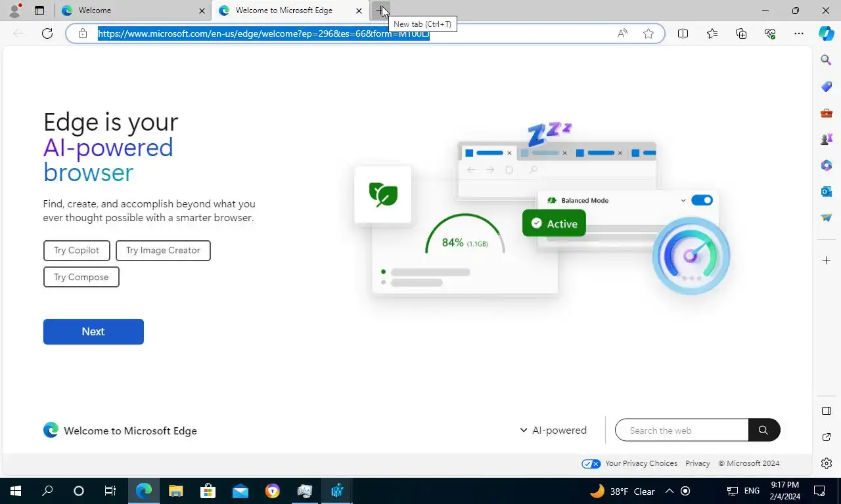
Task: Open sidebar Drop paper plane icon
Action: pyautogui.click(x=827, y=217)
